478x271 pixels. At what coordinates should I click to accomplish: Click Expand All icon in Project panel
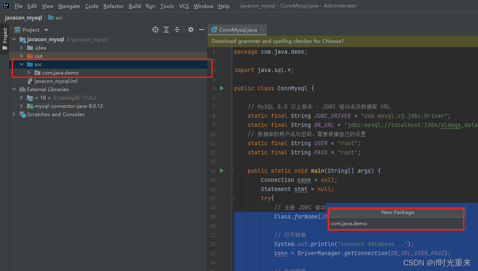point(166,30)
